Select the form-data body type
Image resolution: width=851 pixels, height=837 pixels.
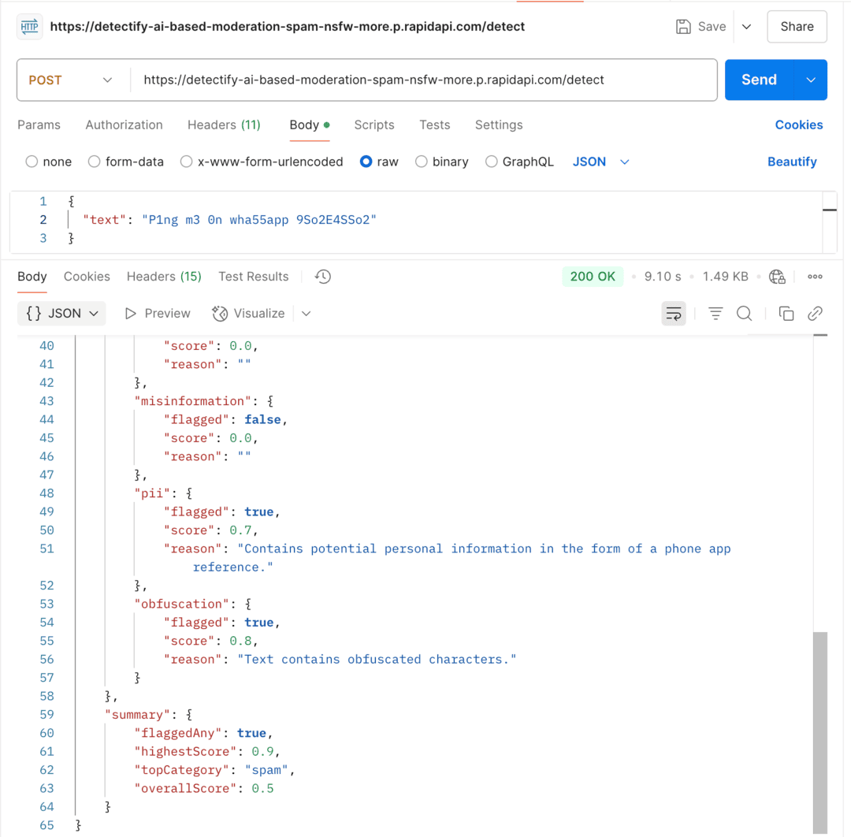[125, 162]
